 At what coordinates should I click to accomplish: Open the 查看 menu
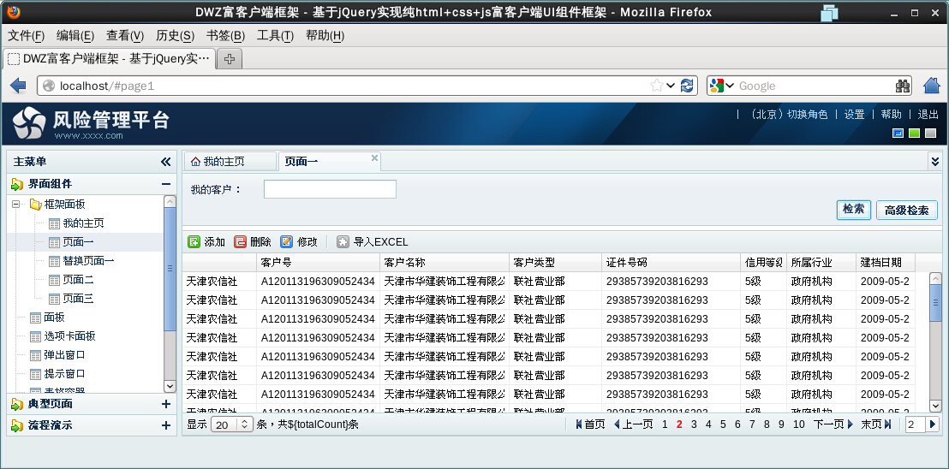[x=125, y=36]
